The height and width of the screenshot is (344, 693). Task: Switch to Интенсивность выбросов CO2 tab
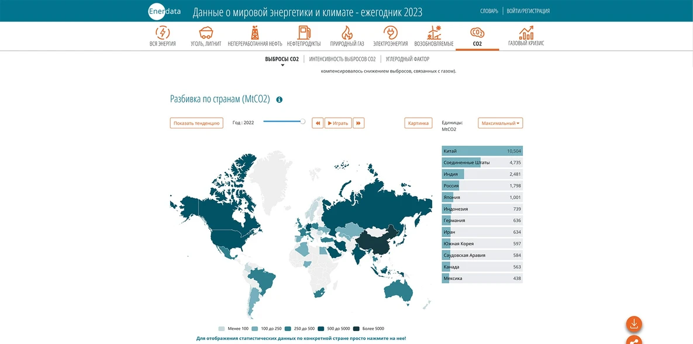point(343,59)
